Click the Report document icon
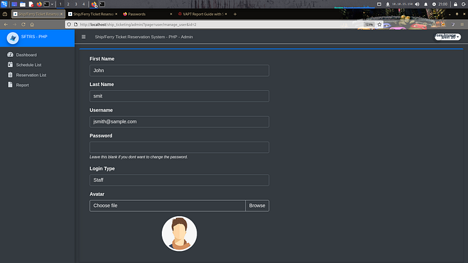This screenshot has height=263, width=468. click(x=10, y=85)
